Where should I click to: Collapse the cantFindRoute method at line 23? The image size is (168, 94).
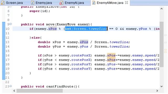[11, 86]
